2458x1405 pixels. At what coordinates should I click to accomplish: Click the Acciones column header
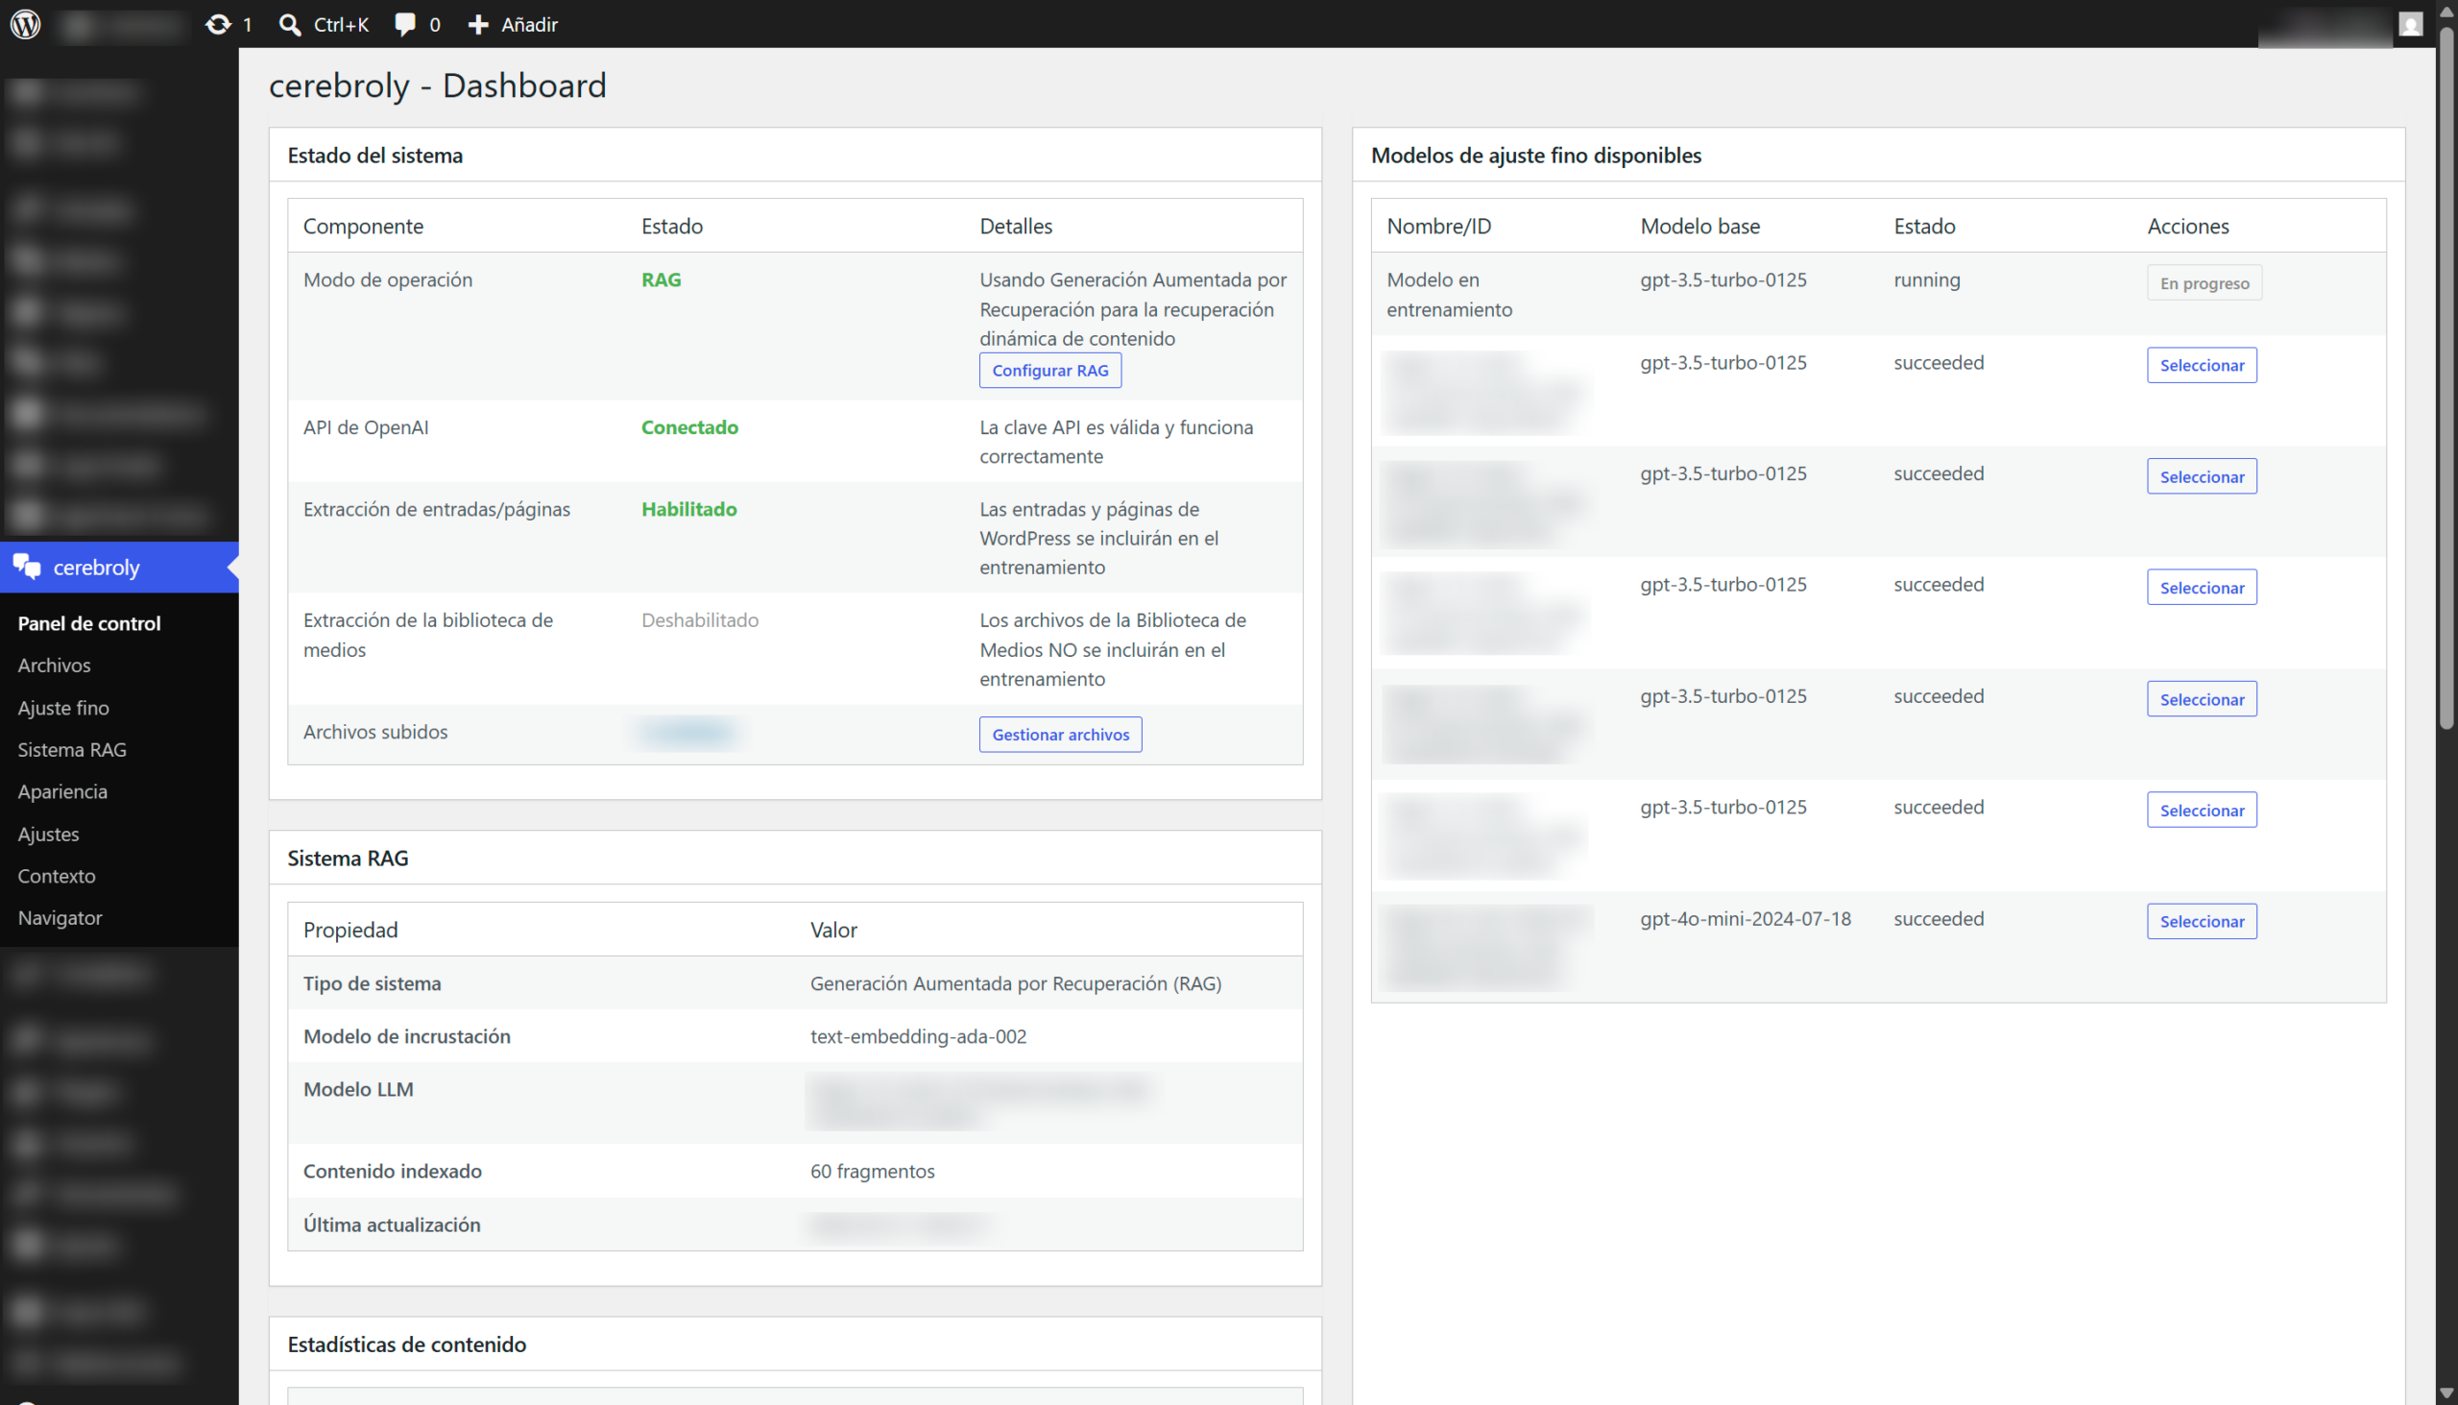coord(2188,226)
